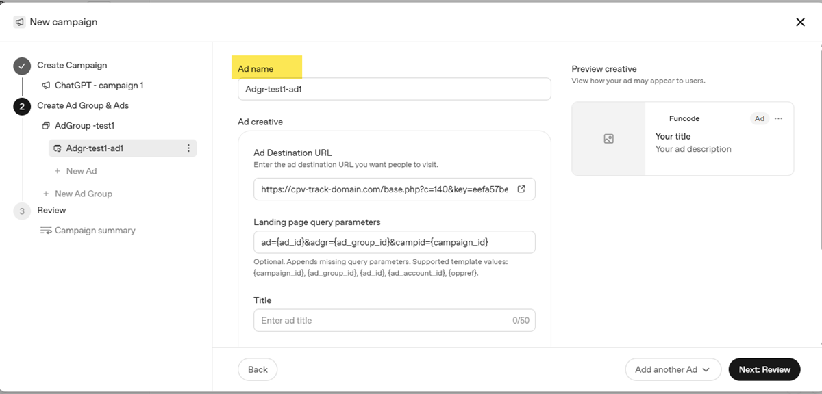Click plus icon beside New Ad
The width and height of the screenshot is (822, 394).
pos(58,171)
